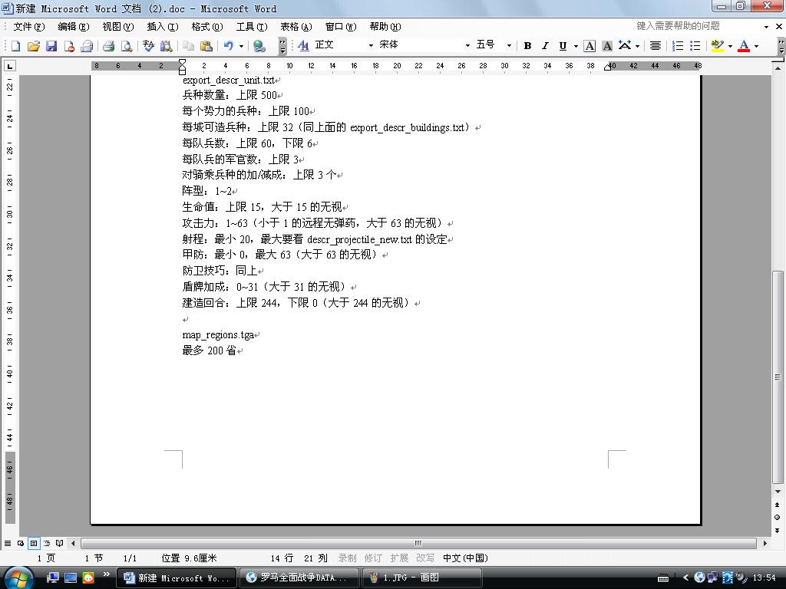Toggle Bold formatting
The image size is (786, 589).
pyautogui.click(x=527, y=46)
